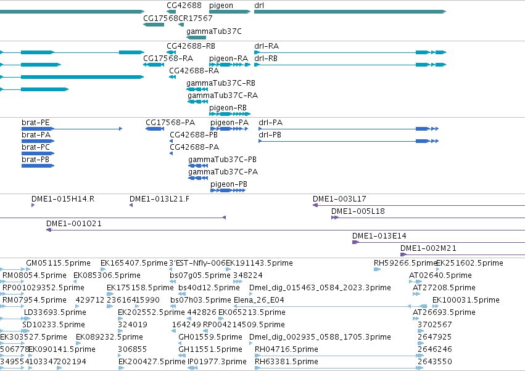Click the Dmel_dig_002935_0588_1705.3prime label
Viewport: 525px width, 371px height.
[x=320, y=338]
